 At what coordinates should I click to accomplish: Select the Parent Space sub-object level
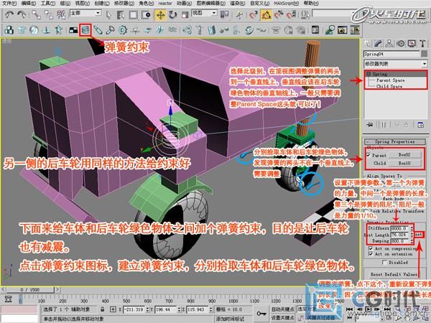pos(390,80)
